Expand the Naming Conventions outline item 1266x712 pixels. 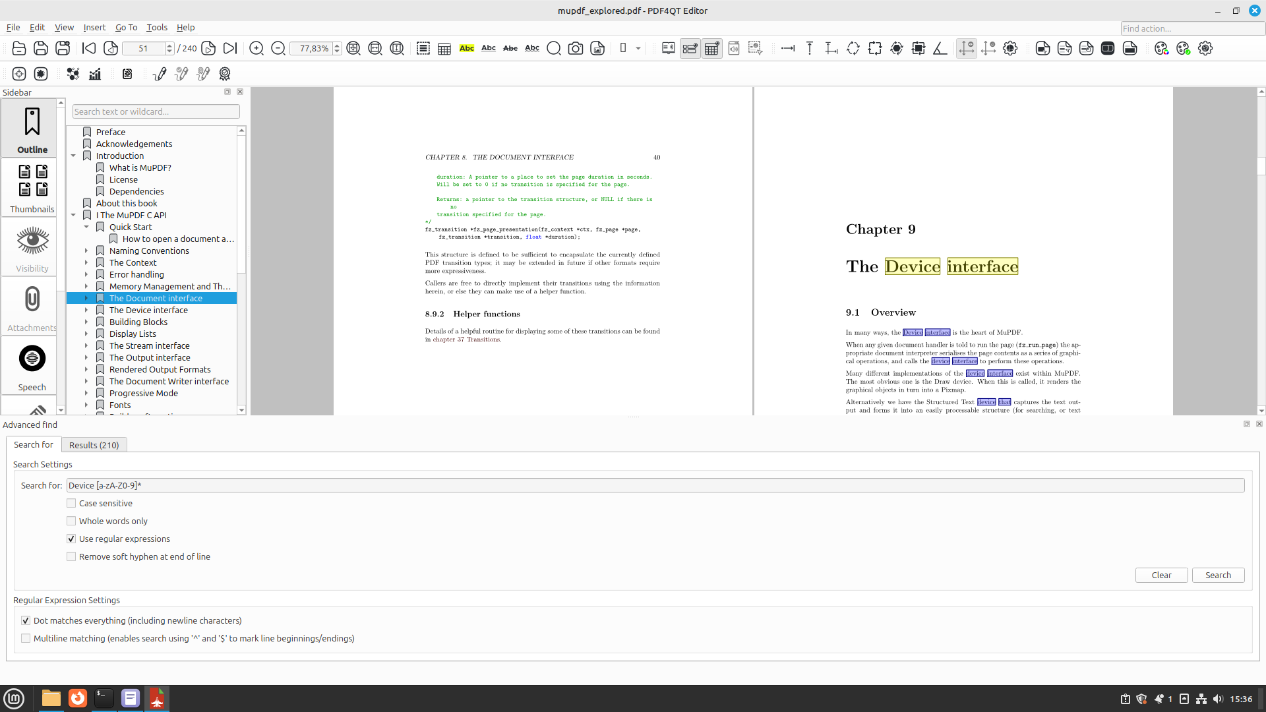pyautogui.click(x=86, y=251)
